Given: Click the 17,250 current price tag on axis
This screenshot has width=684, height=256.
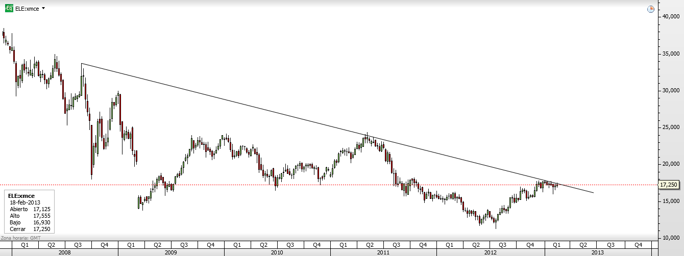Looking at the screenshot, I should [669, 185].
